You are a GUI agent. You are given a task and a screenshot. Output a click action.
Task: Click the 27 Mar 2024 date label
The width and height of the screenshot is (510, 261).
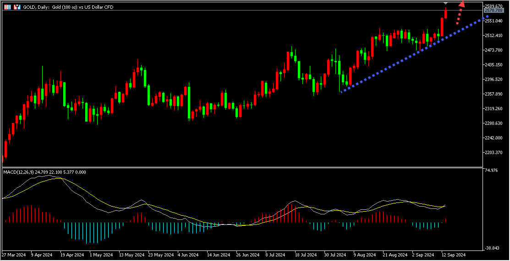pyautogui.click(x=14, y=255)
